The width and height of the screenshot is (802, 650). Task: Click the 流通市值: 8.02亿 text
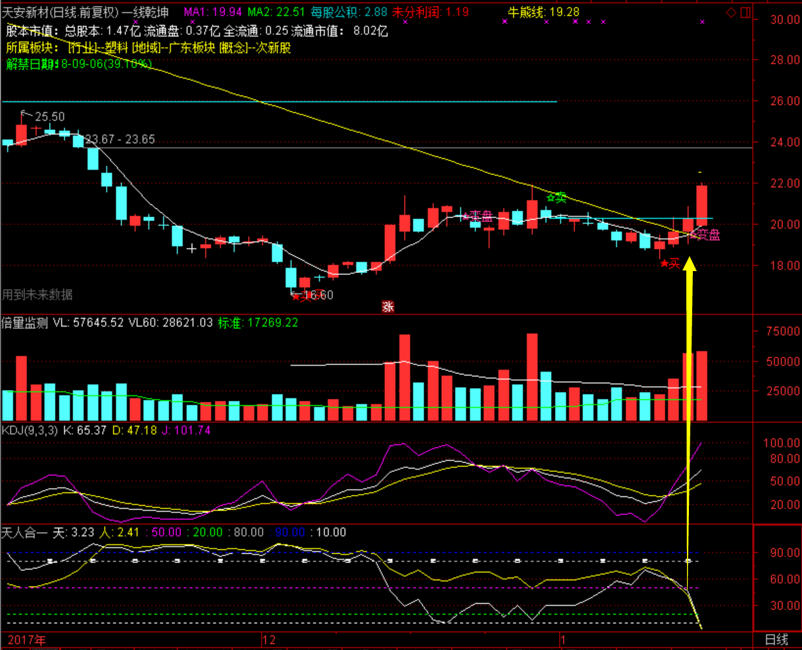point(339,30)
